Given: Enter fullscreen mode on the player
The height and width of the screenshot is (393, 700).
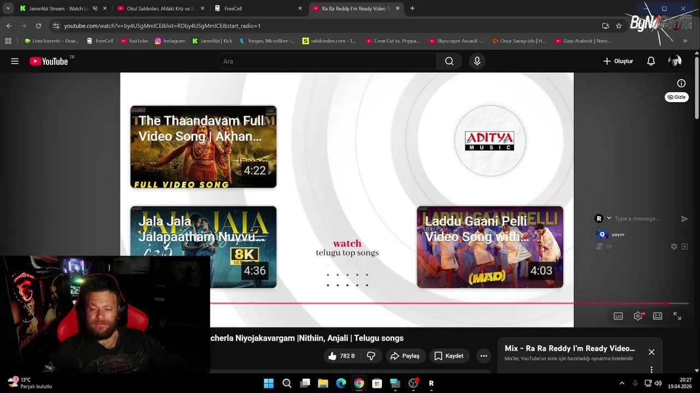Looking at the screenshot, I should click(x=677, y=316).
